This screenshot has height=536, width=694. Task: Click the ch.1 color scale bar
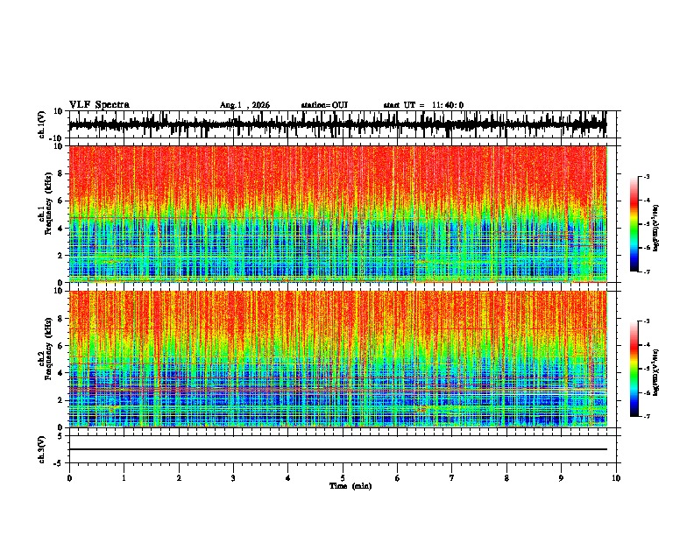pyautogui.click(x=634, y=224)
